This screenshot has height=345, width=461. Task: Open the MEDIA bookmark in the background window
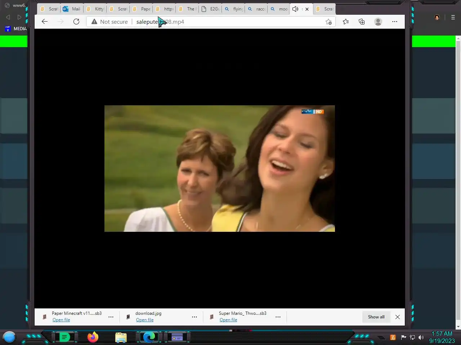click(16, 29)
